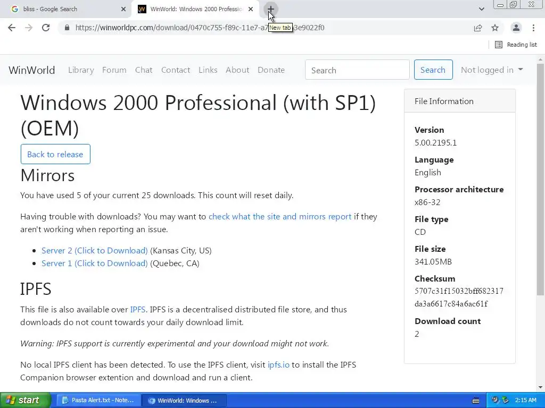Click the processor architecture value x86-32
Screen dimensions: 545x408
click(x=427, y=202)
